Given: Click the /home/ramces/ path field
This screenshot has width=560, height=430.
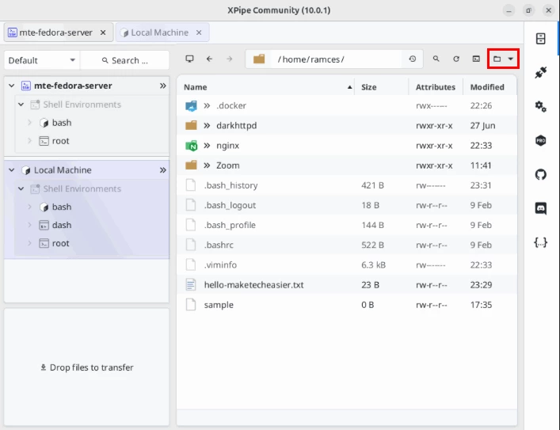Looking at the screenshot, I should tap(336, 59).
